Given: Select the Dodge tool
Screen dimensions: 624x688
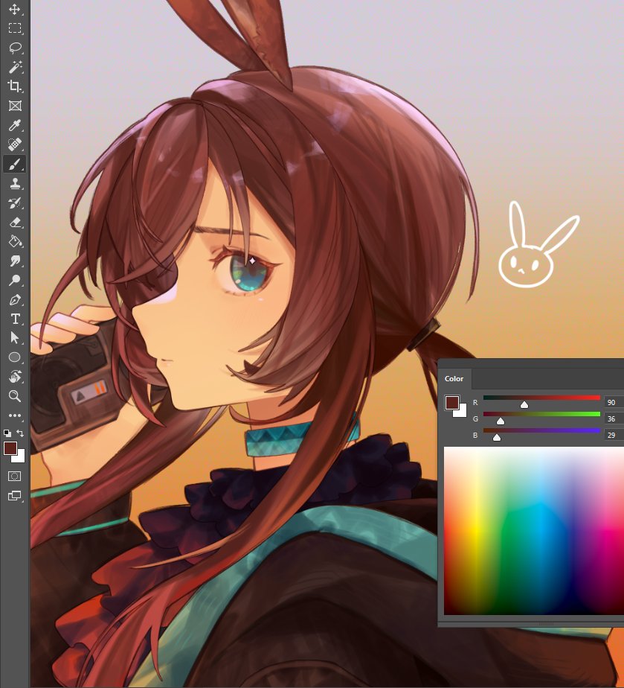Looking at the screenshot, I should pyautogui.click(x=14, y=280).
